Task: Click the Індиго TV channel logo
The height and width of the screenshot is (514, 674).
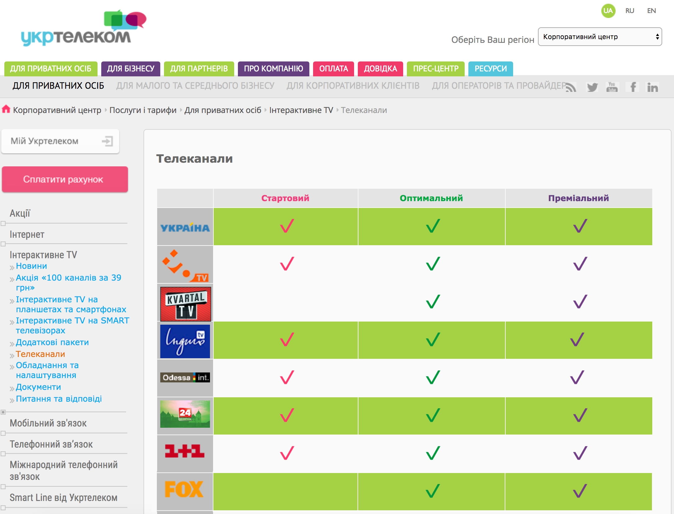Action: 185,341
